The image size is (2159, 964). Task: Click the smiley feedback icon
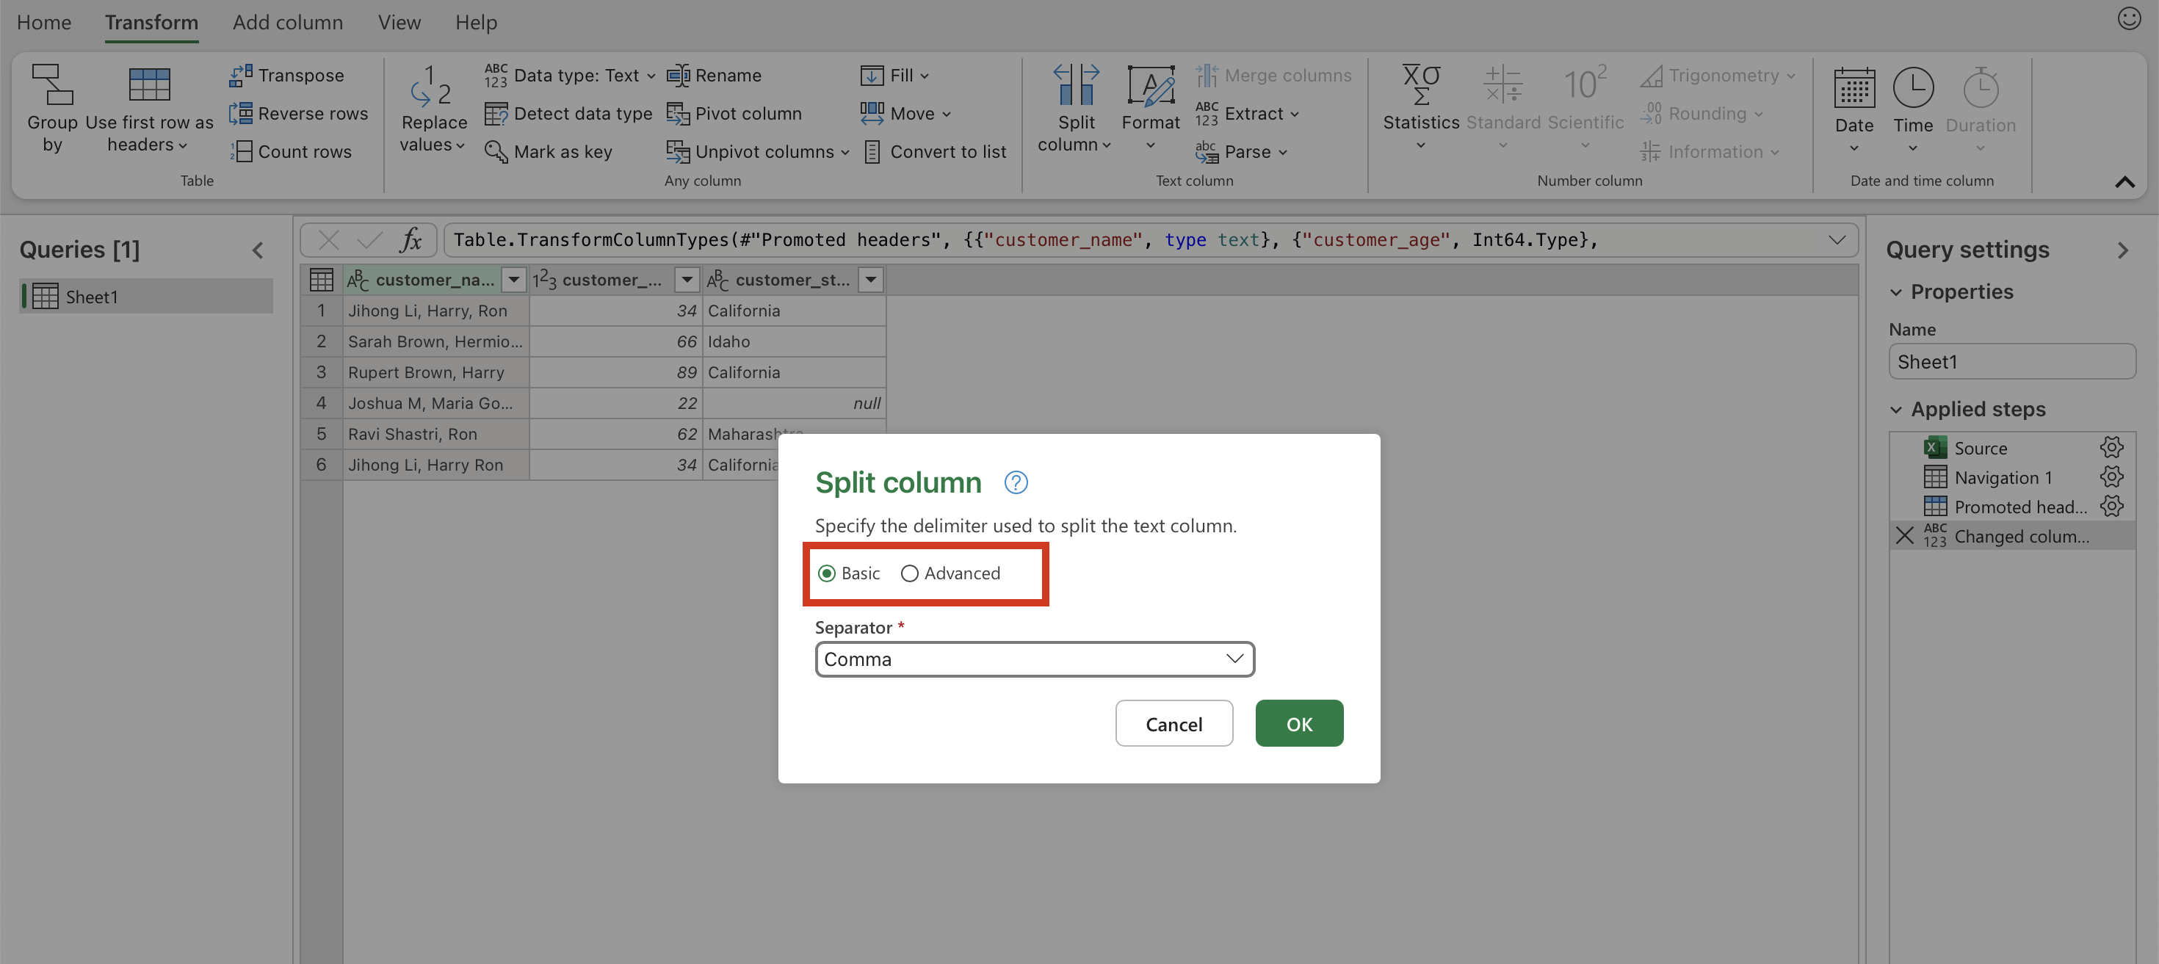coord(2128,18)
